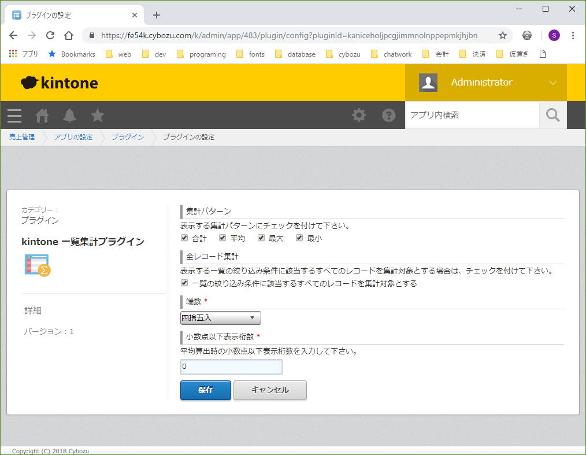Image resolution: width=586 pixels, height=455 pixels.
Task: Open the database bookmarks folder
Action: click(x=295, y=54)
